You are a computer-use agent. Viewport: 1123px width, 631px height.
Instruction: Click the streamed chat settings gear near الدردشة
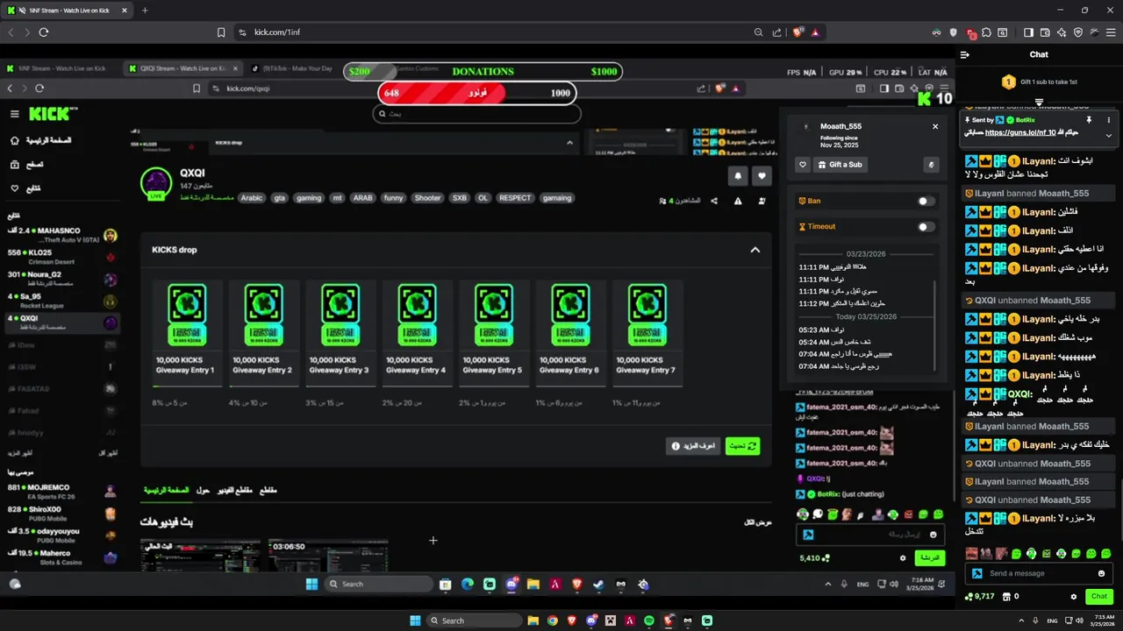pyautogui.click(x=902, y=557)
